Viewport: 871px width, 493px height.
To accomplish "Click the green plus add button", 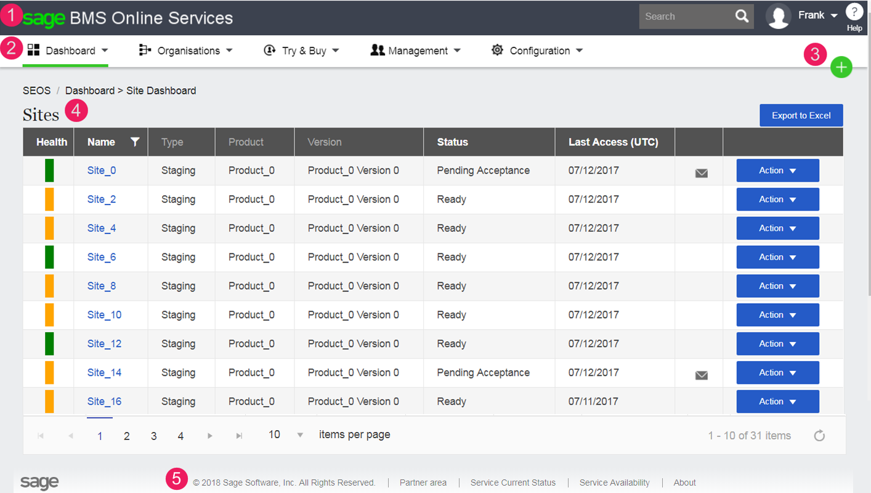I will click(841, 67).
